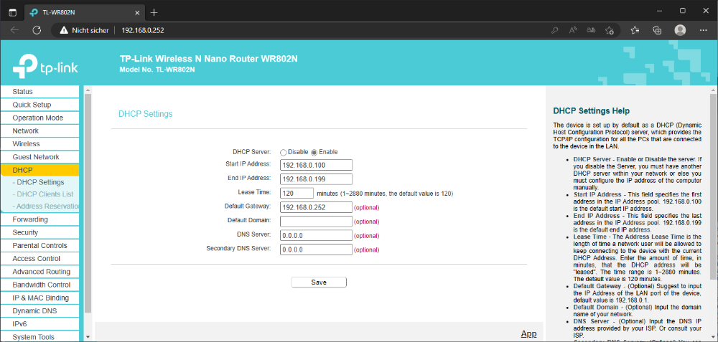Open Bandwidth Control menu
The image size is (718, 342).
coord(39,285)
